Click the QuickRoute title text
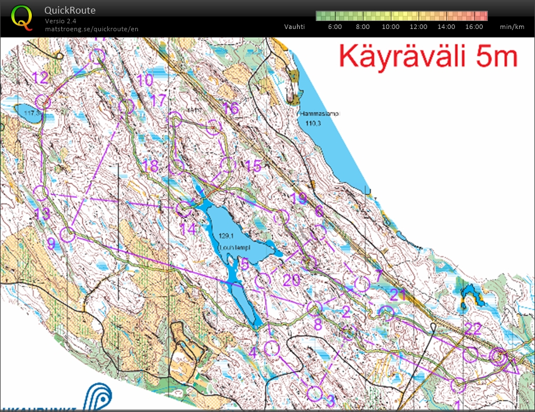535x412 pixels. [x=70, y=10]
